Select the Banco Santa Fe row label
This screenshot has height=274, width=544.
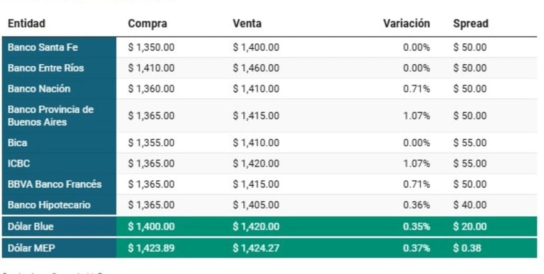43,47
